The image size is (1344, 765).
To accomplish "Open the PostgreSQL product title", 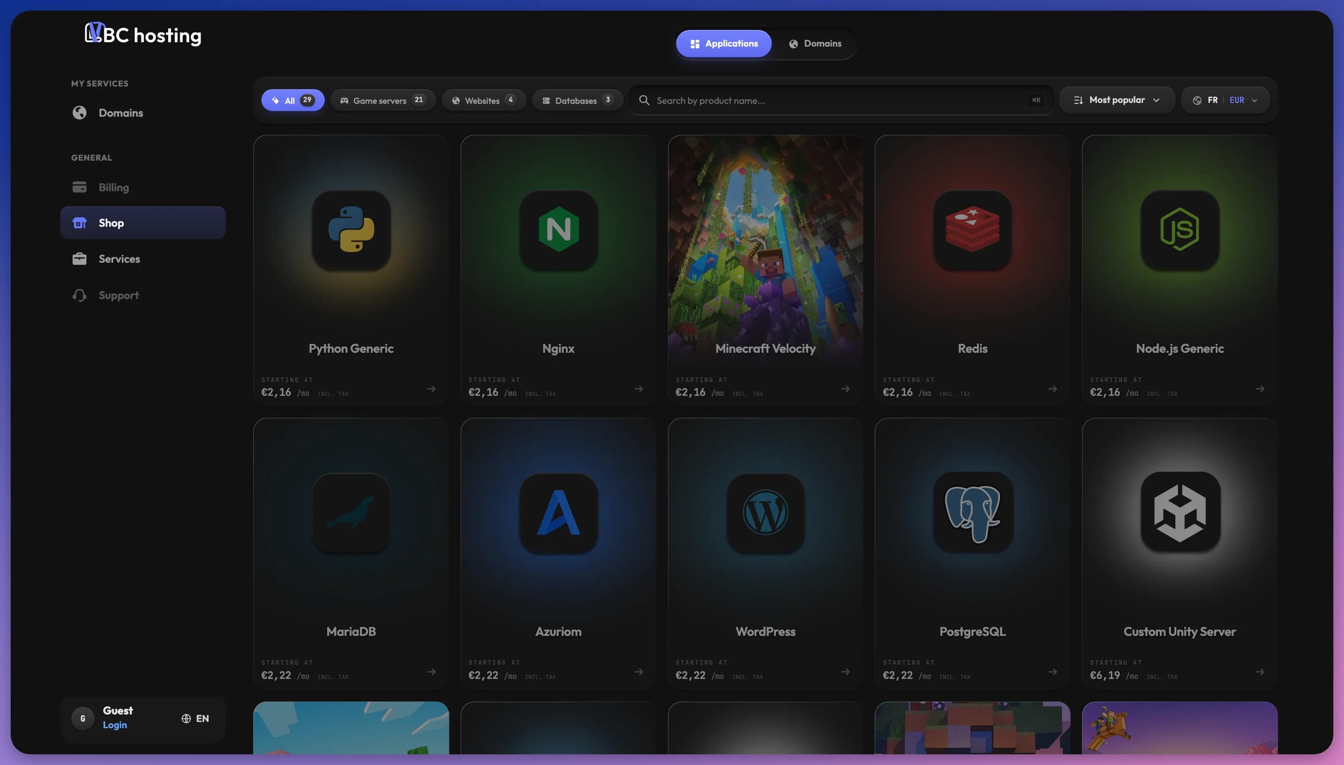I will click(x=972, y=631).
